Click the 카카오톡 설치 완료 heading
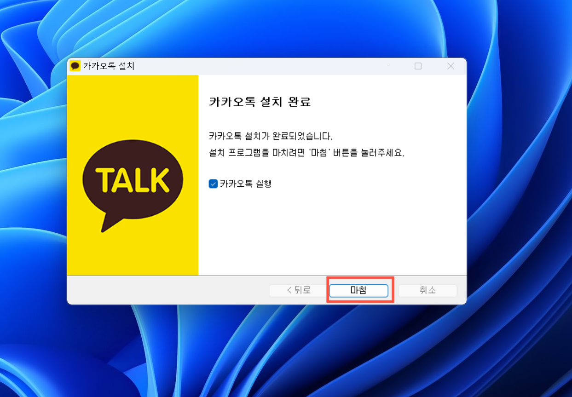Screen dimensions: 572x397 click(x=260, y=102)
